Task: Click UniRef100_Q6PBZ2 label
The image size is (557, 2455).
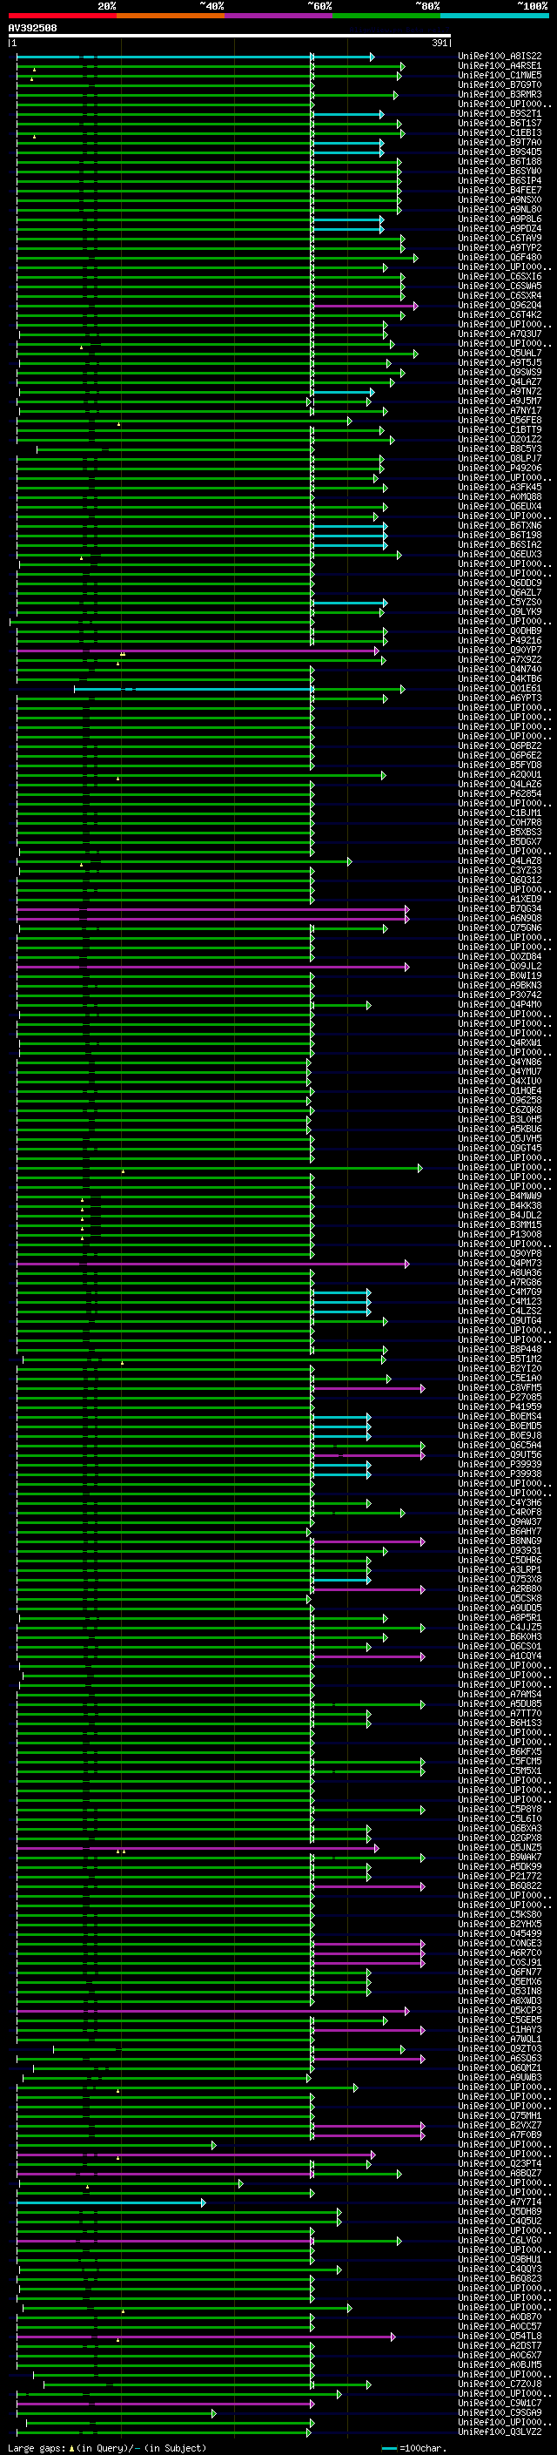Action: [x=499, y=746]
